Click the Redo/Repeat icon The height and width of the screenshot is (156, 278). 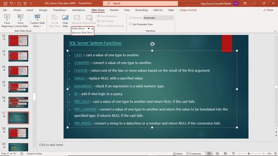pos(19,3)
